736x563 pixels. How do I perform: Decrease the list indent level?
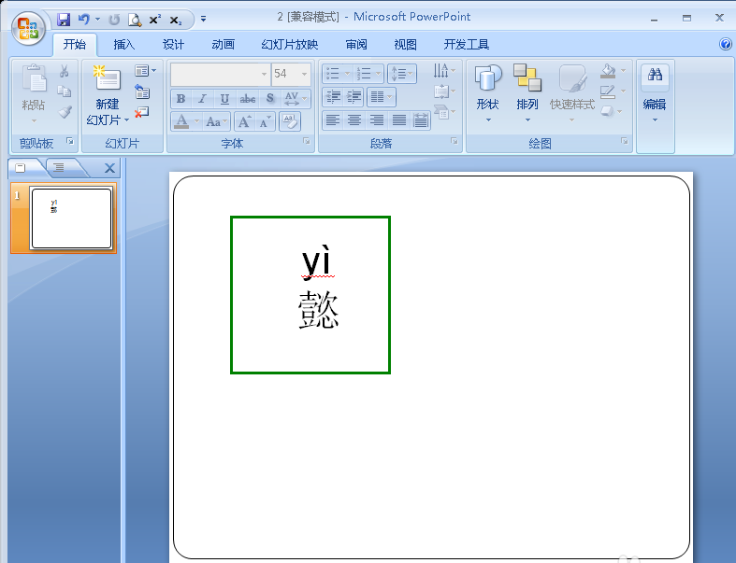(333, 97)
